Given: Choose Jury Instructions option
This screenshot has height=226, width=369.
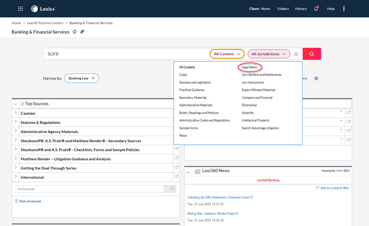Looking at the screenshot, I should pos(253,82).
